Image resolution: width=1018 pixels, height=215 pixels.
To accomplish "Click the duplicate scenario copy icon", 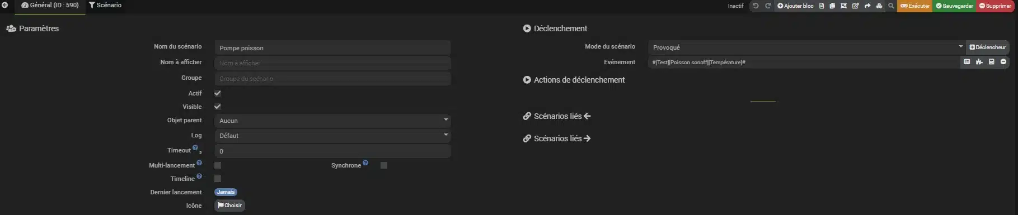I will [832, 6].
